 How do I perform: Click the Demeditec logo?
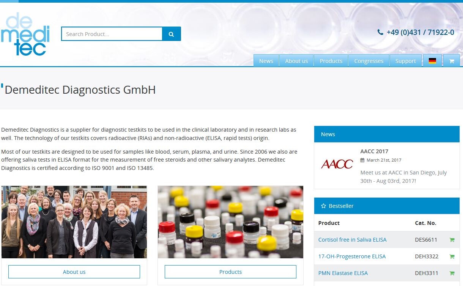point(25,34)
